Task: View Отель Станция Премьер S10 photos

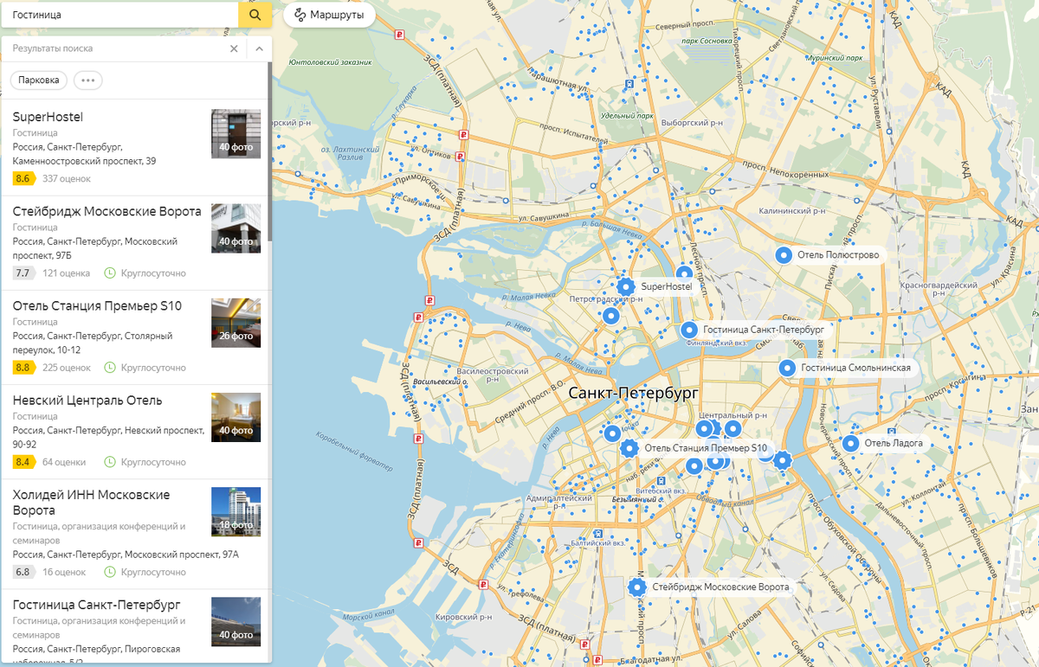Action: coord(236,323)
